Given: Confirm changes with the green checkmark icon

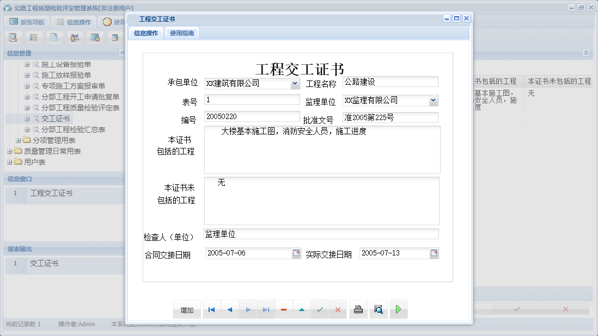Looking at the screenshot, I should [x=320, y=309].
